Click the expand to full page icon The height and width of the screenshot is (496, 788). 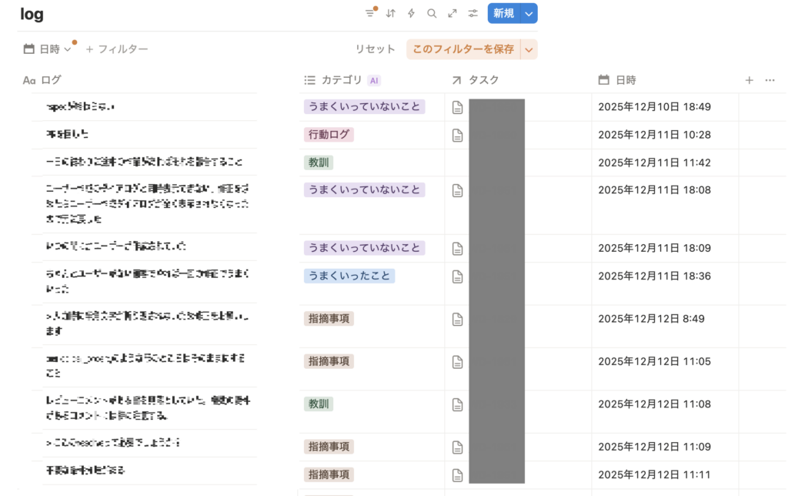(452, 13)
